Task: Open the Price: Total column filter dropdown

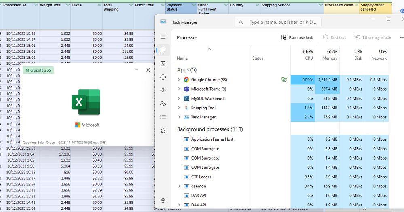Action: pyautogui.click(x=163, y=5)
